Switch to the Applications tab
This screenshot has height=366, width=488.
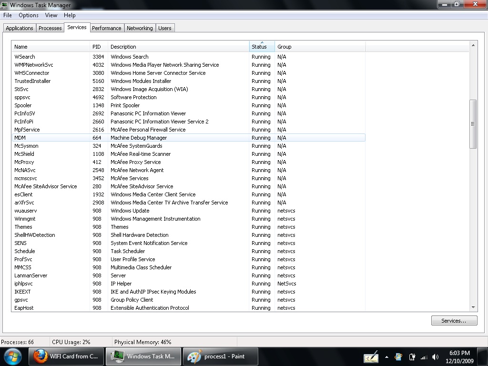coord(19,28)
